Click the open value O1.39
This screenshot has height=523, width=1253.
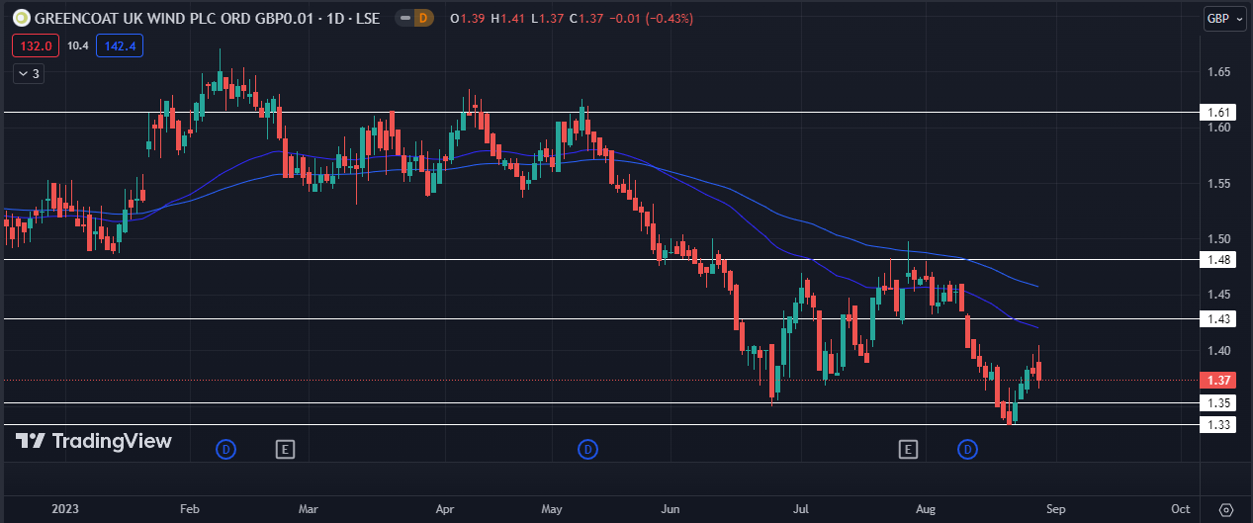tap(467, 19)
